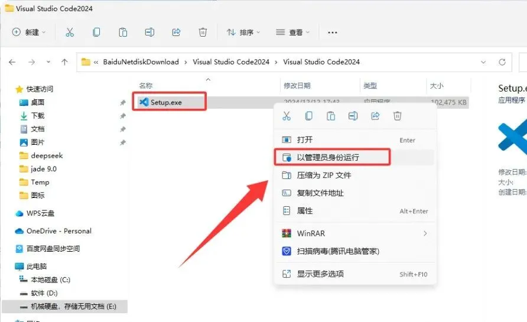The image size is (527, 322).
Task: Refresh the current folder
Action: (x=502, y=62)
